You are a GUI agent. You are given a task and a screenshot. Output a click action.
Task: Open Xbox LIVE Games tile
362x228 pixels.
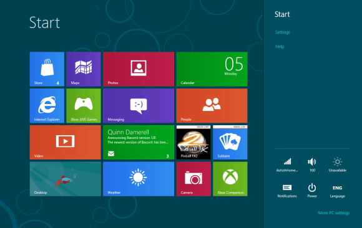[84, 106]
